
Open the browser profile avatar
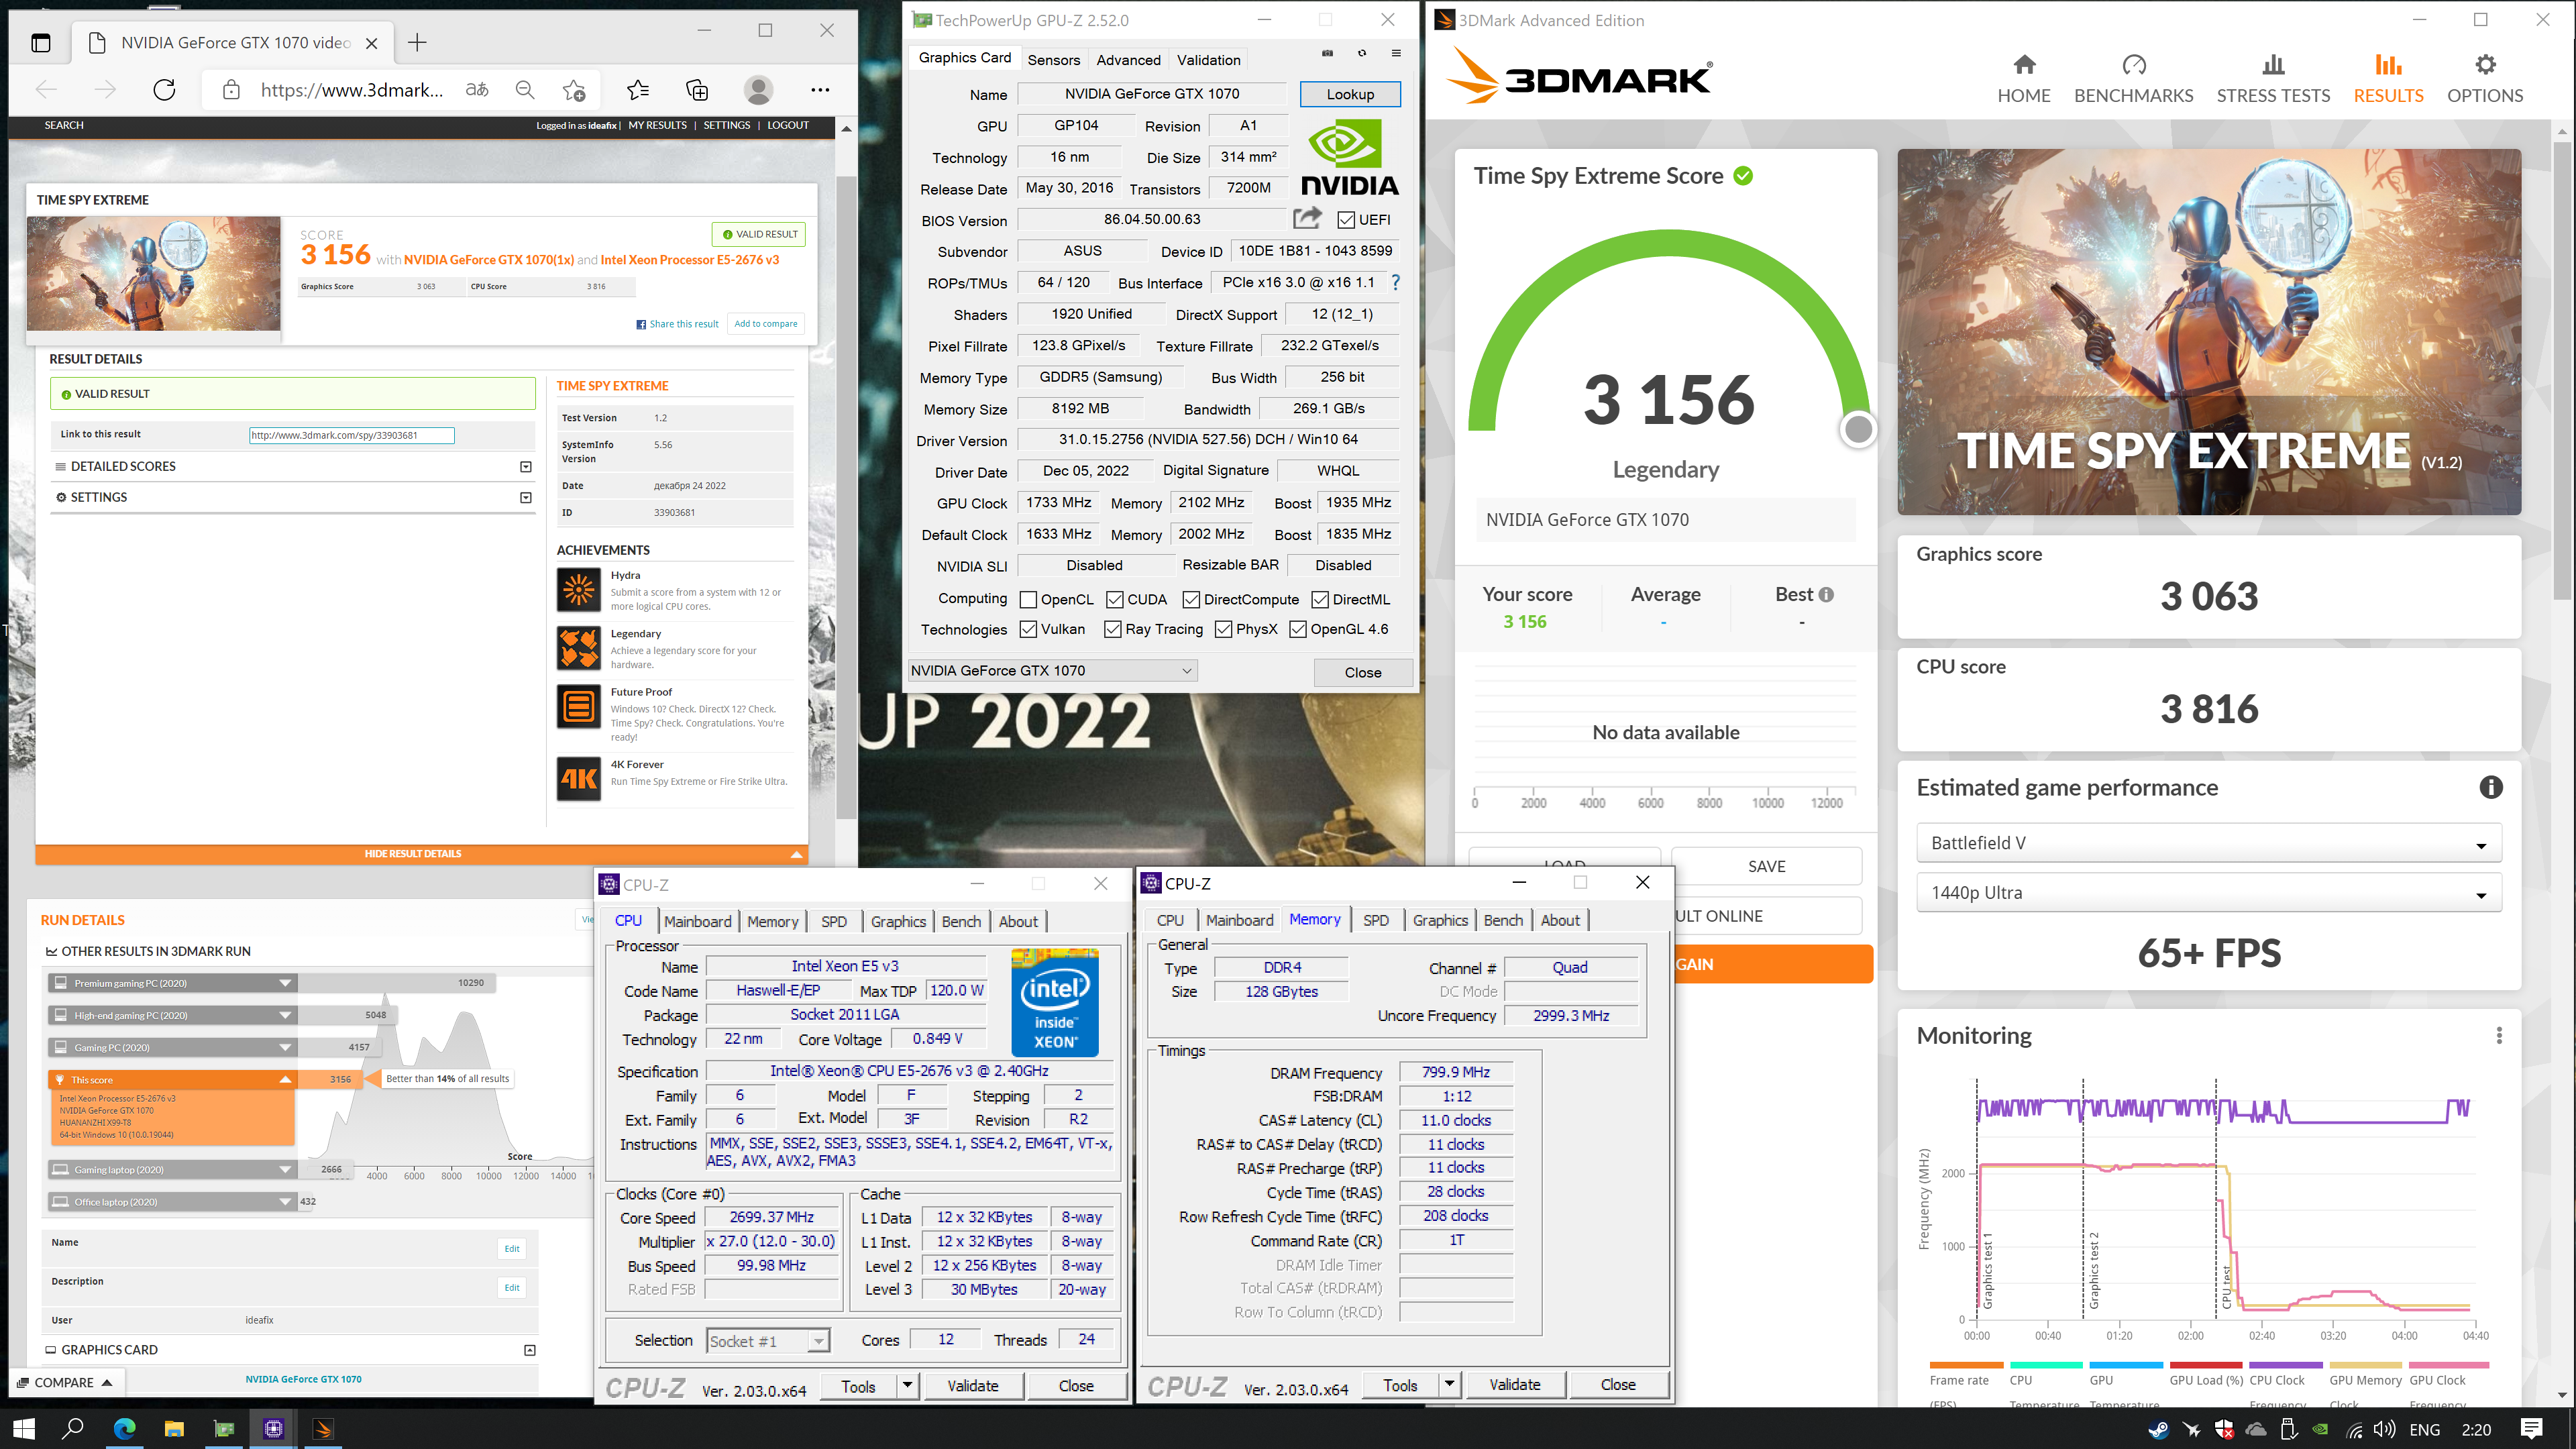click(x=759, y=90)
